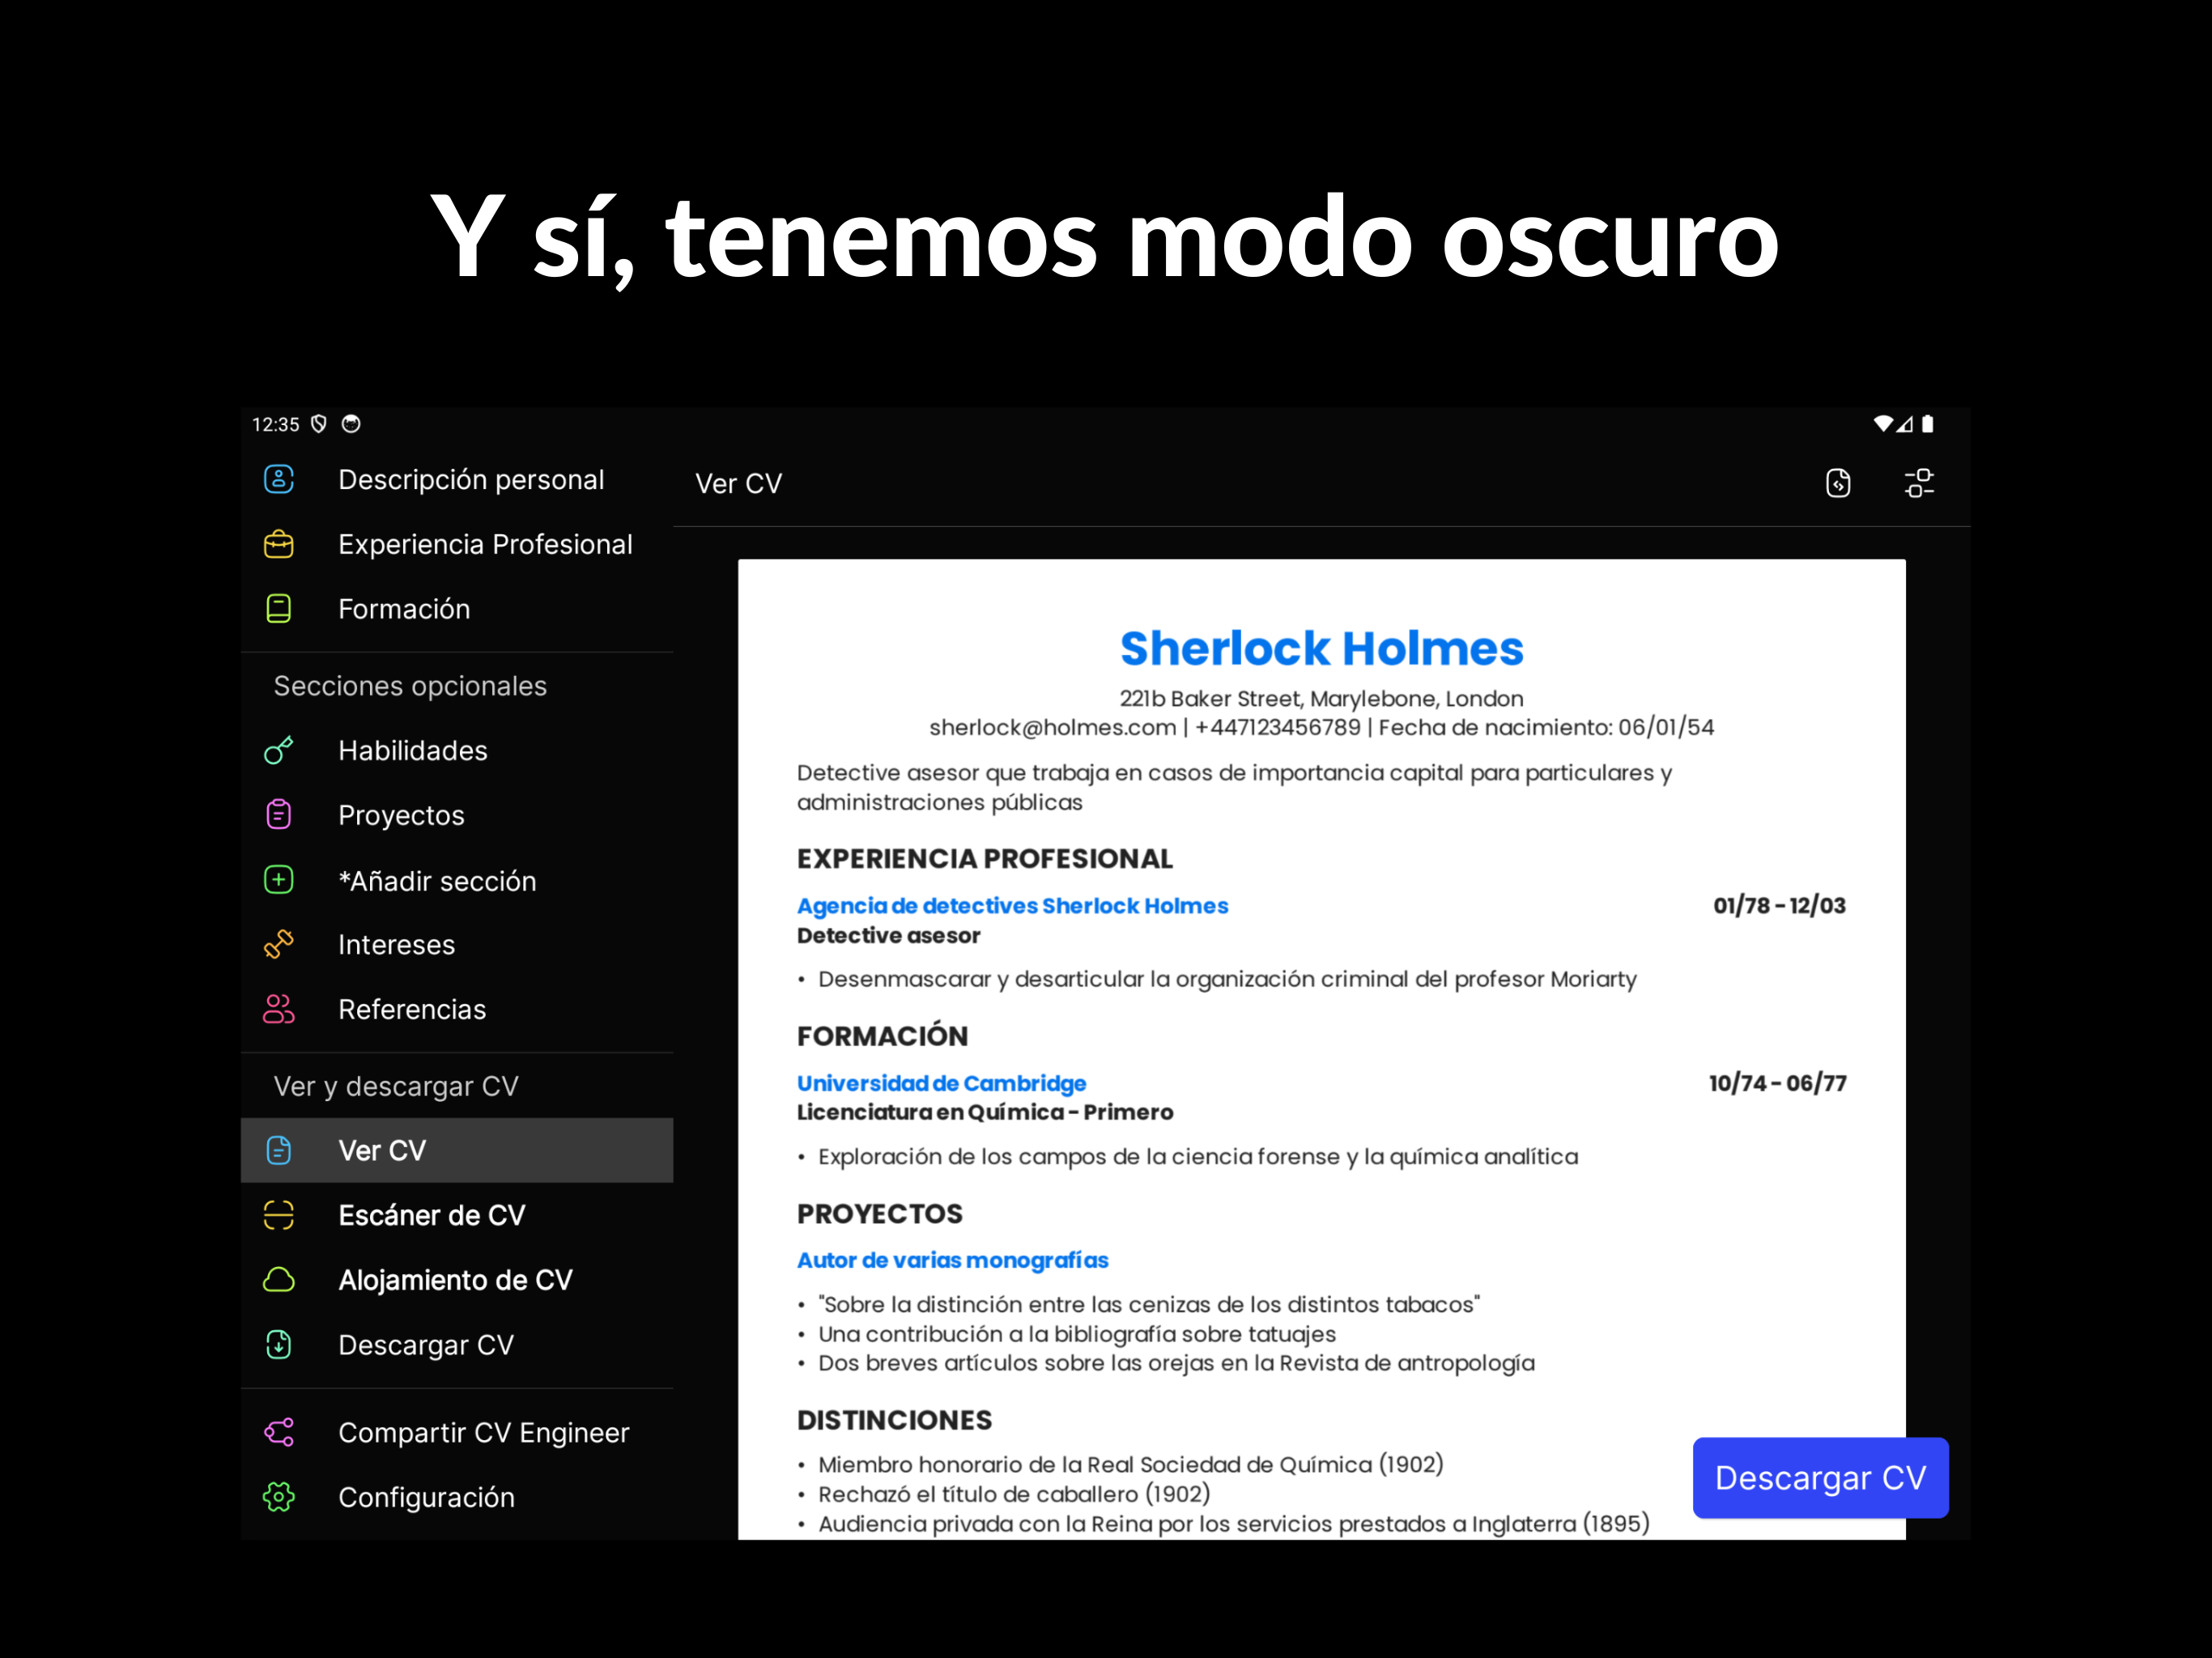Select the highlighted Ver CV item
The image size is (2212, 1658).
pyautogui.click(x=457, y=1150)
